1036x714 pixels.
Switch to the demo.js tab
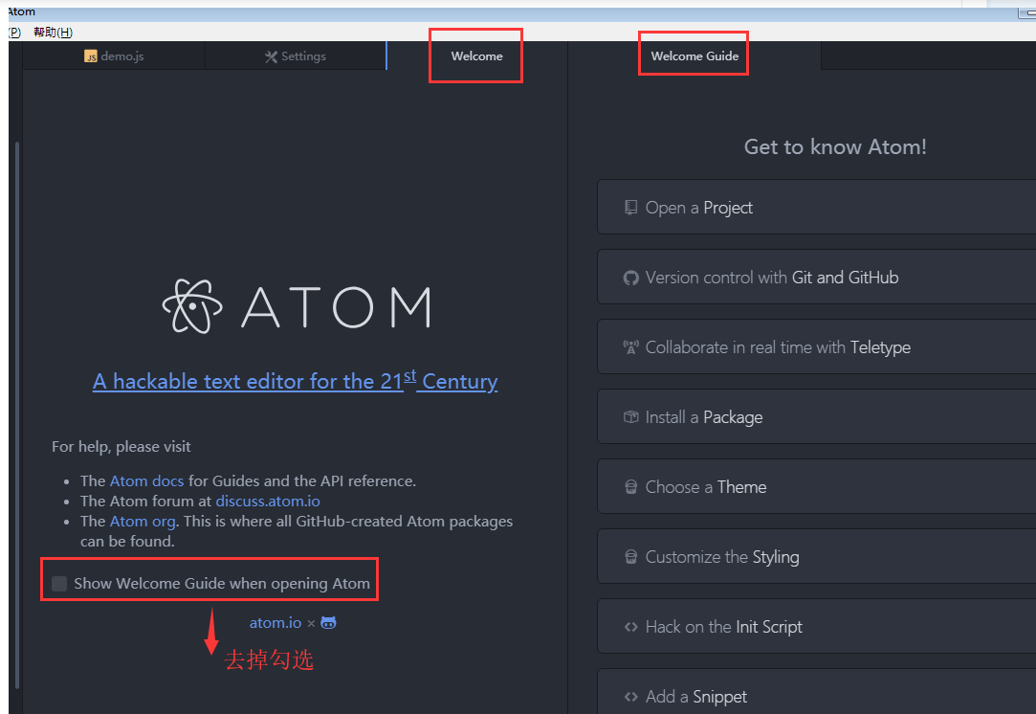[114, 56]
